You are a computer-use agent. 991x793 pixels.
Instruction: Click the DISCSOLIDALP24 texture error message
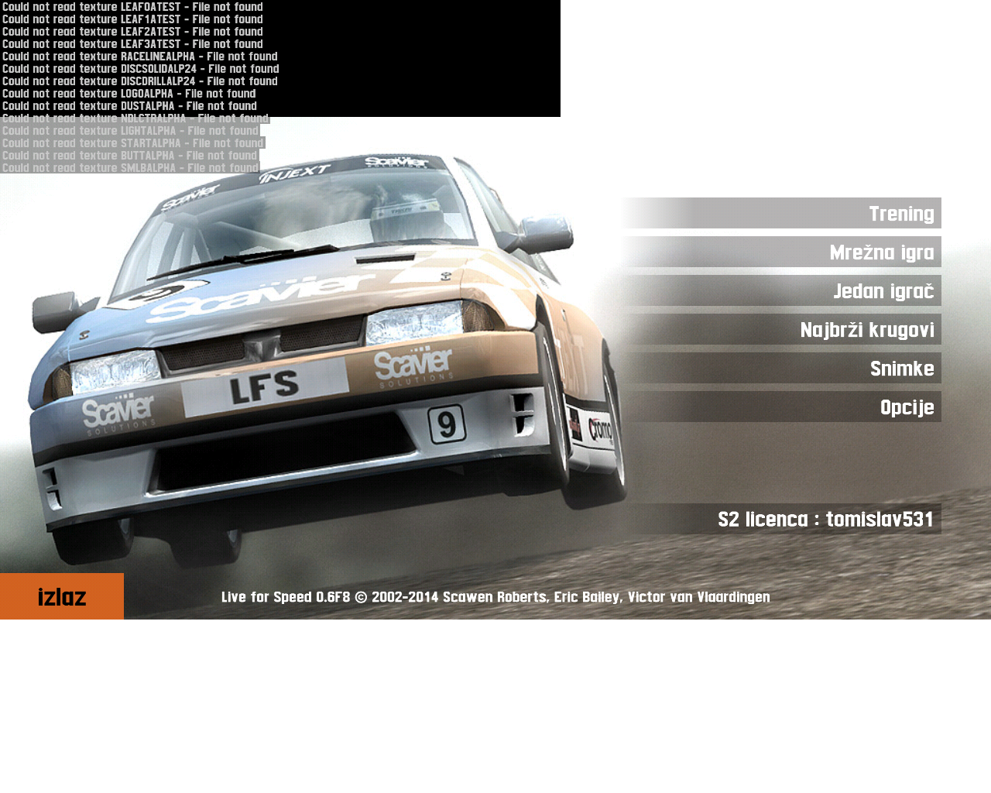[x=140, y=68]
